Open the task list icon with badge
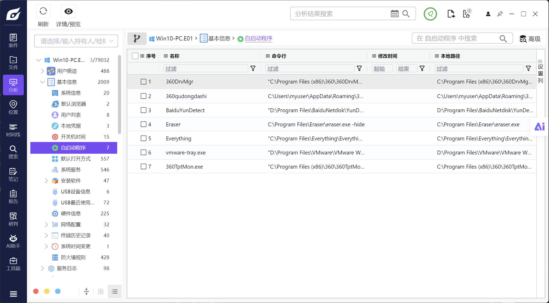The height and width of the screenshot is (303, 549). (467, 14)
